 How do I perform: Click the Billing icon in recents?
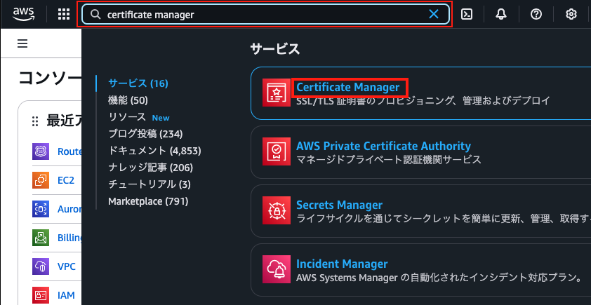pyautogui.click(x=41, y=238)
